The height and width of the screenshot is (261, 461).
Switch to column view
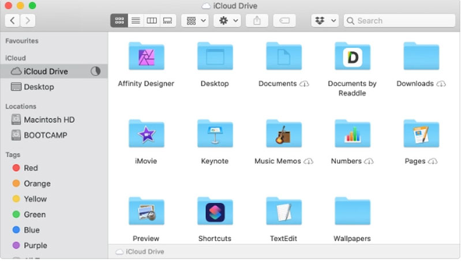(x=152, y=21)
